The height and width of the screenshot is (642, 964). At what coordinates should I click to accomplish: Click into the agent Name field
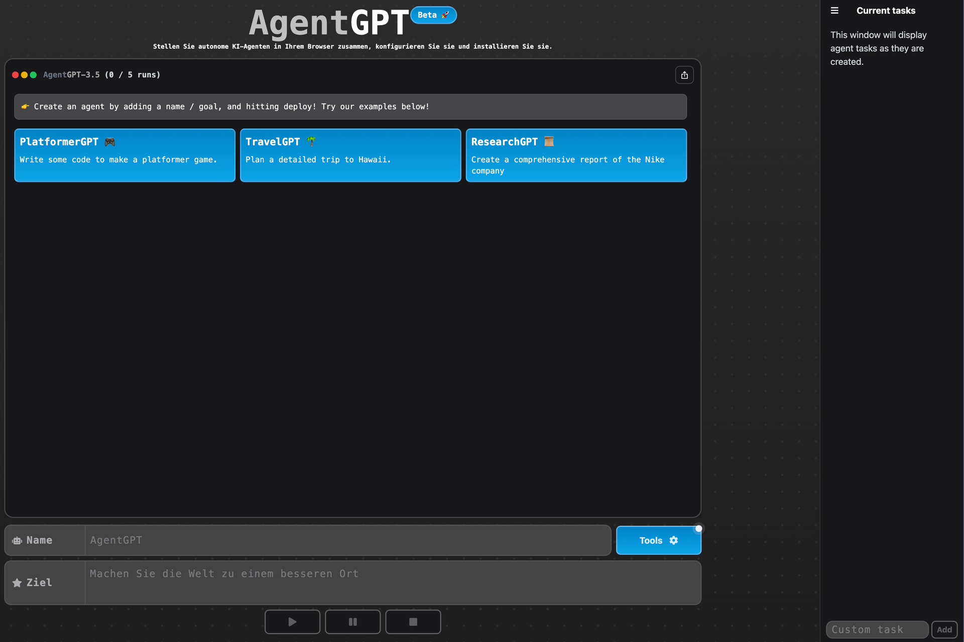click(347, 540)
